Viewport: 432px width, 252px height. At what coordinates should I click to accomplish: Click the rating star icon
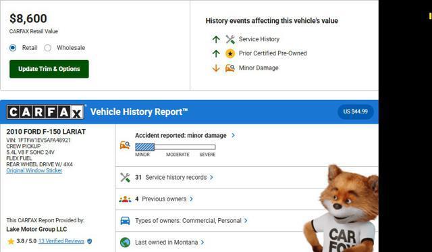11,241
